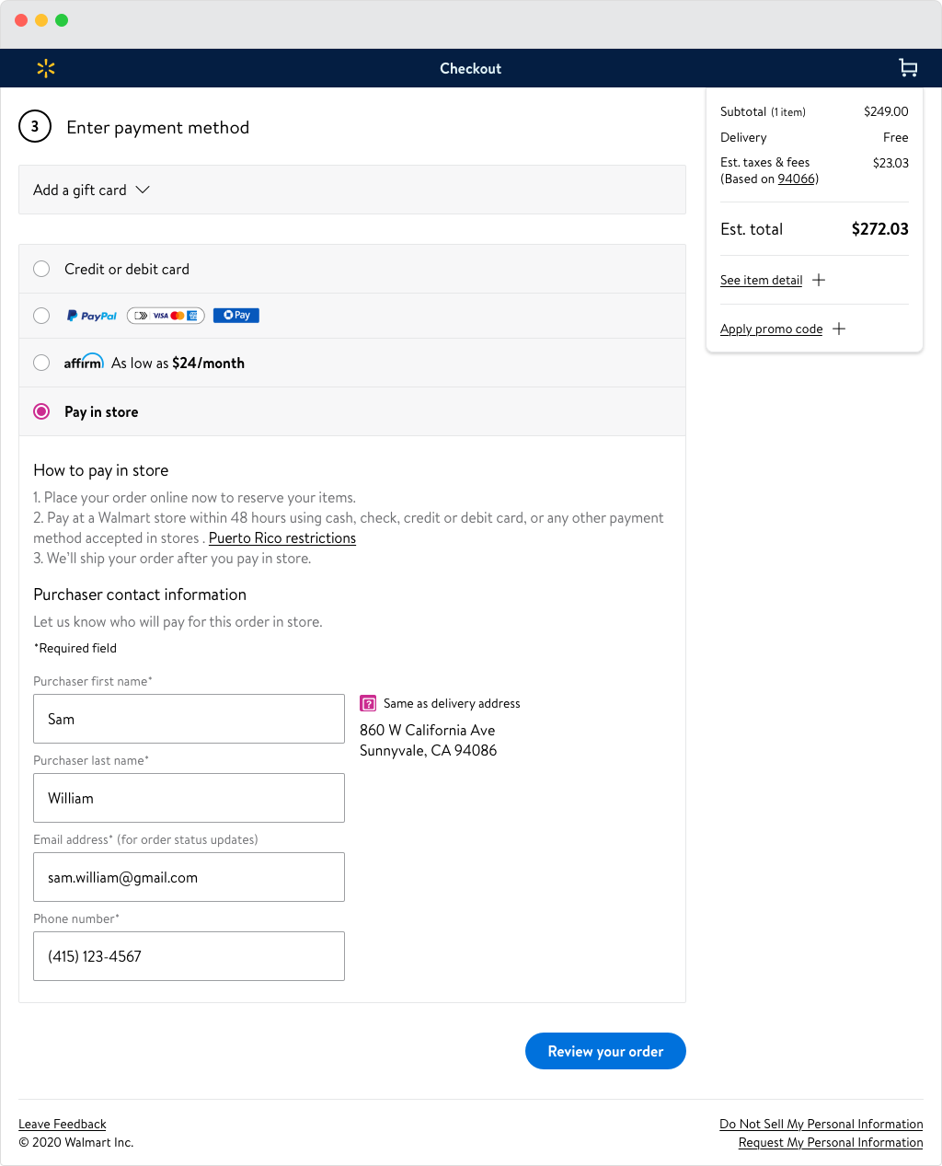Viewport: 942px width, 1166px height.
Task: Click the blue Chase Pay badge
Action: coord(236,316)
